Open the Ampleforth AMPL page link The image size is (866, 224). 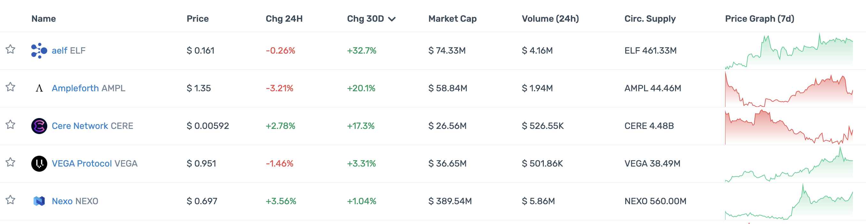[x=88, y=88]
